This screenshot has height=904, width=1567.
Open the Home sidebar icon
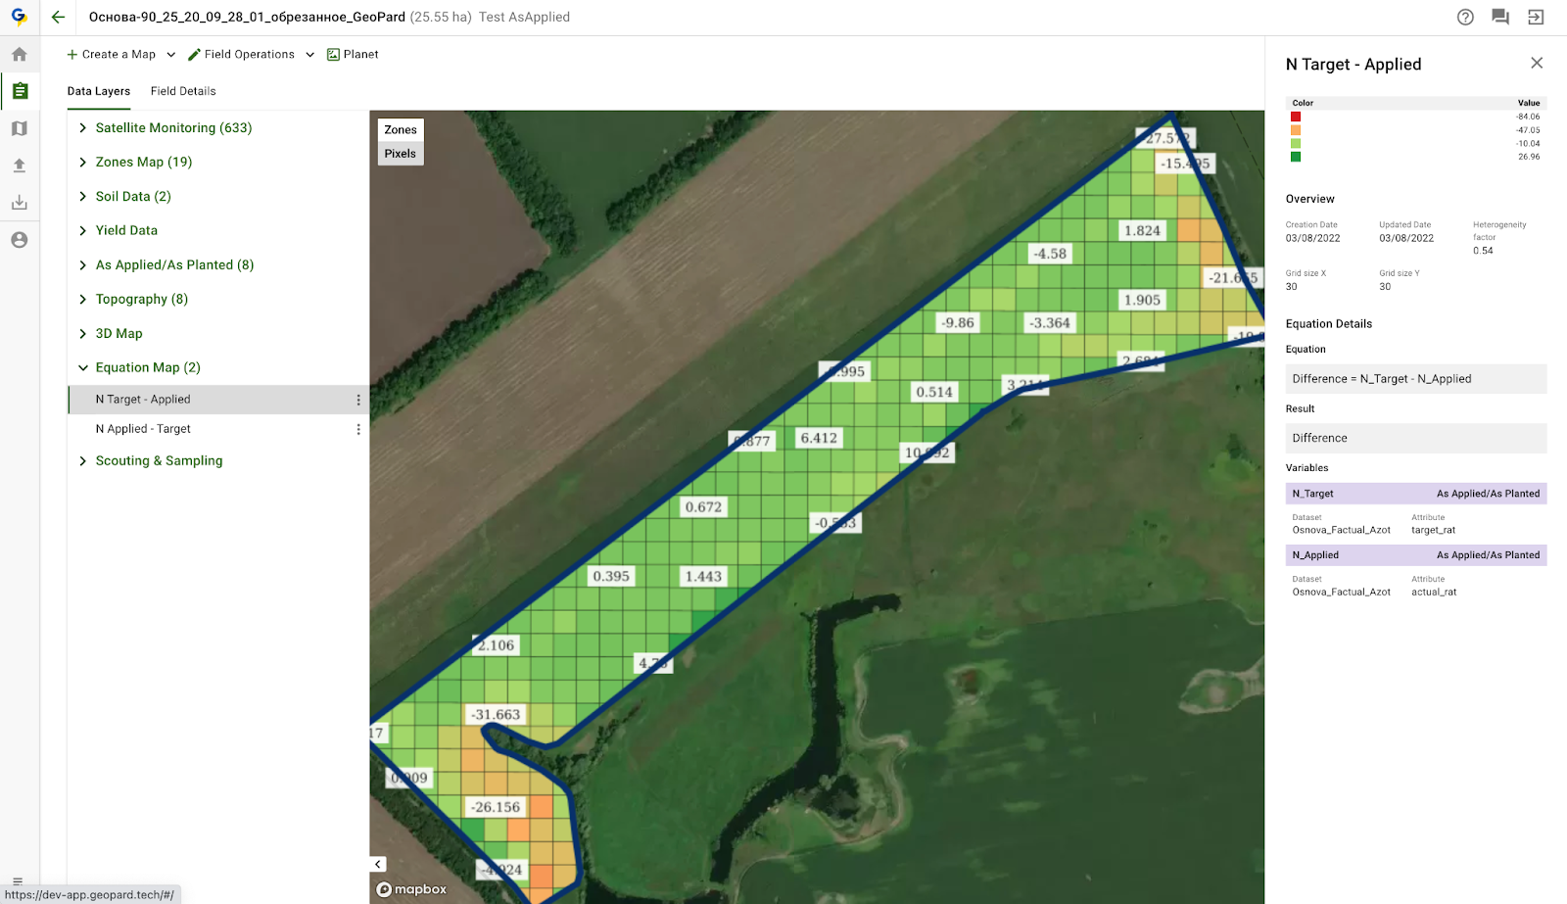[20, 55]
